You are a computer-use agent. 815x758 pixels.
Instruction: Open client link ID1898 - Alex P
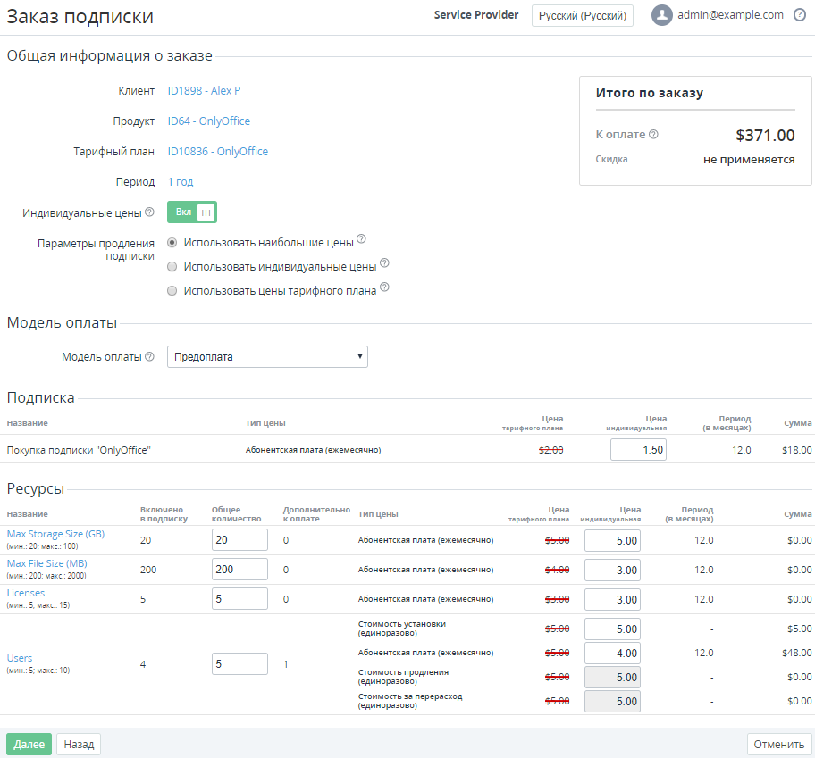[204, 91]
